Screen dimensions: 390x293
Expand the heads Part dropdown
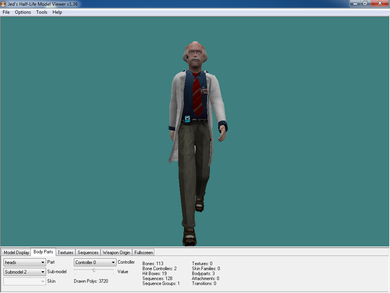click(x=25, y=262)
